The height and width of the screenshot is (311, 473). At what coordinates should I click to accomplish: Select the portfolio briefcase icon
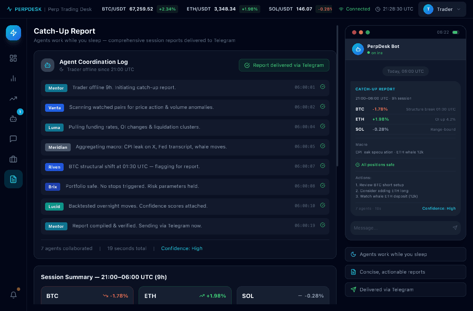[13, 159]
